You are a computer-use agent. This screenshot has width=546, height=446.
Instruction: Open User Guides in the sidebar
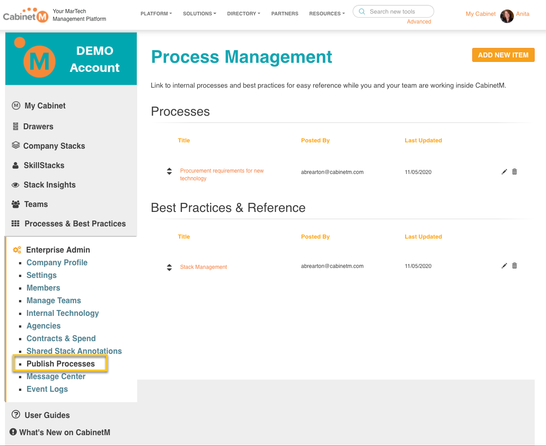47,415
